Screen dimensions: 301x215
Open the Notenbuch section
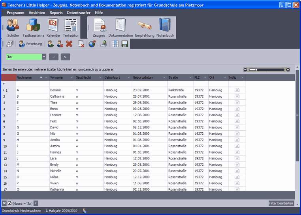tap(165, 28)
